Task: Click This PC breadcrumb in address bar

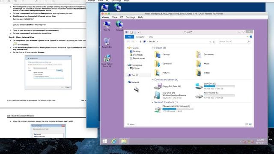Action: [152, 42]
